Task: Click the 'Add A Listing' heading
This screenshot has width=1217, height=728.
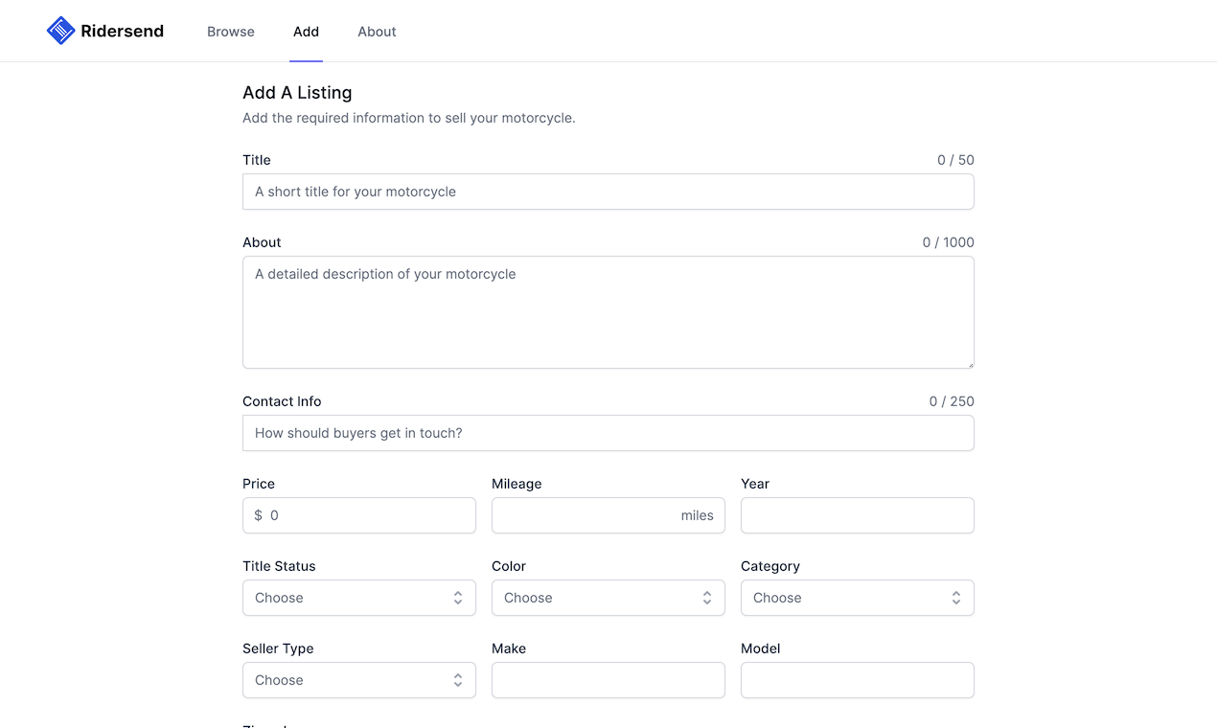Action: (297, 93)
